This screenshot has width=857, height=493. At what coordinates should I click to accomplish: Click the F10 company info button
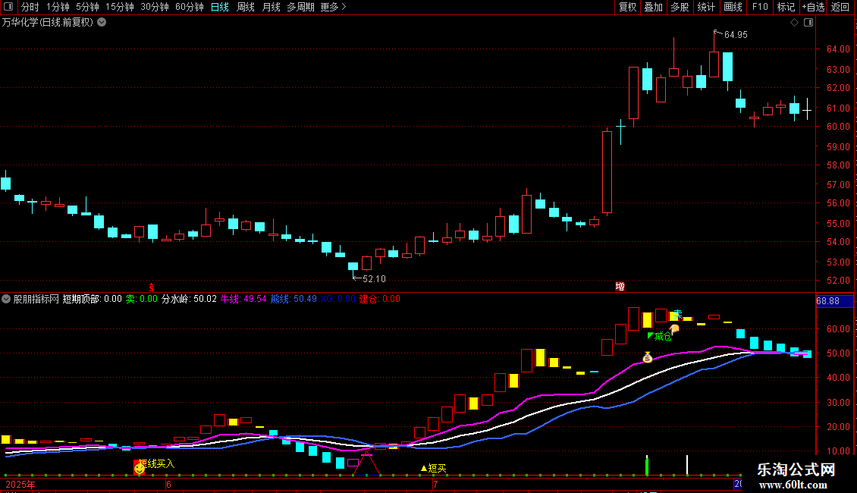click(x=760, y=7)
